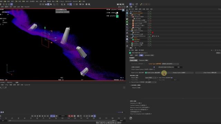Collapse the Emitters group in tree
The height and width of the screenshot is (124, 221).
click(131, 31)
